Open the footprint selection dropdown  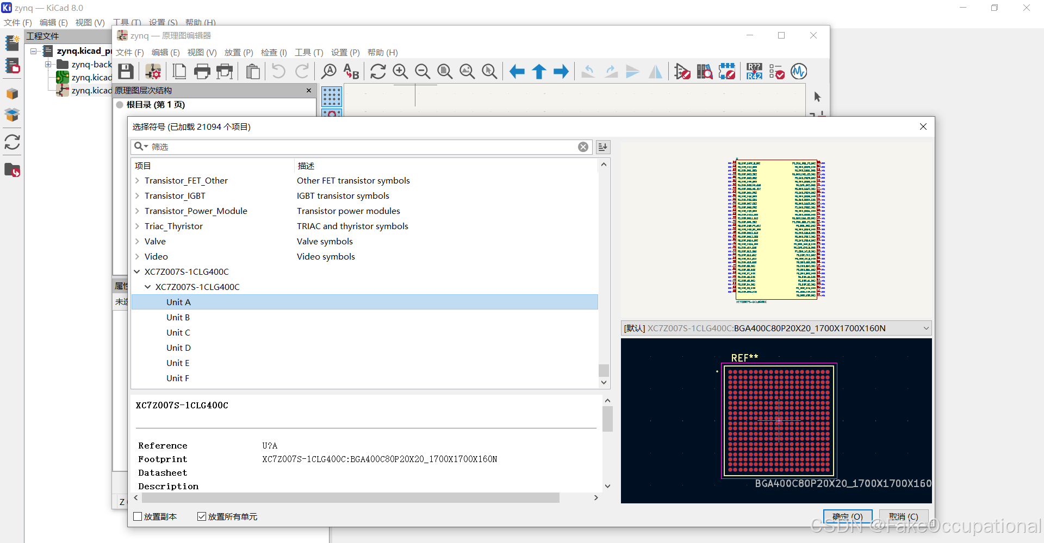click(x=926, y=328)
